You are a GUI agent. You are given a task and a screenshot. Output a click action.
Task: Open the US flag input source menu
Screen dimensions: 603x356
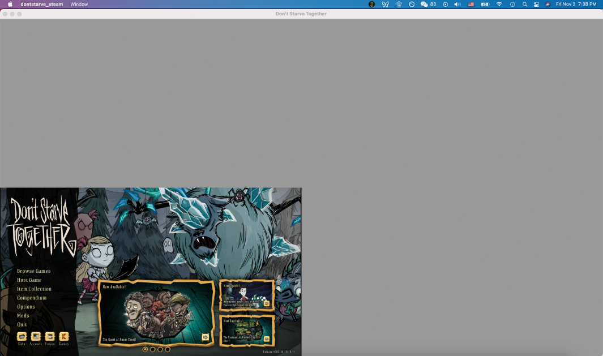471,4
